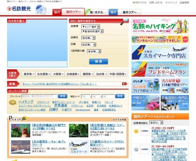Select 北海道発 departure button

tap(73, 74)
